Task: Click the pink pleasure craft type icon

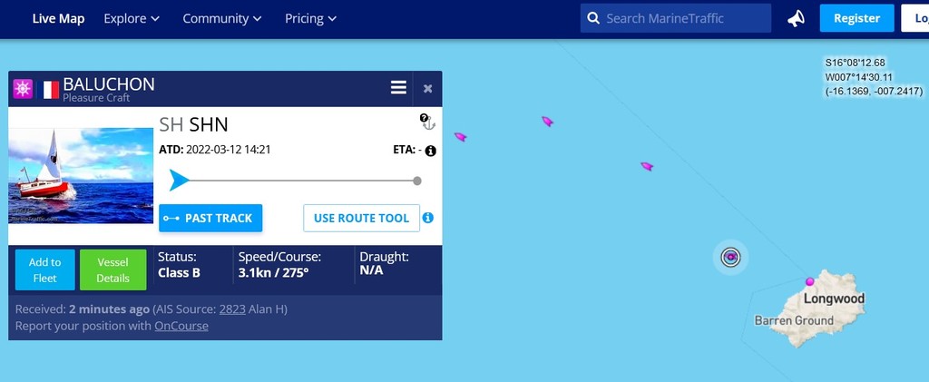Action: tap(23, 89)
